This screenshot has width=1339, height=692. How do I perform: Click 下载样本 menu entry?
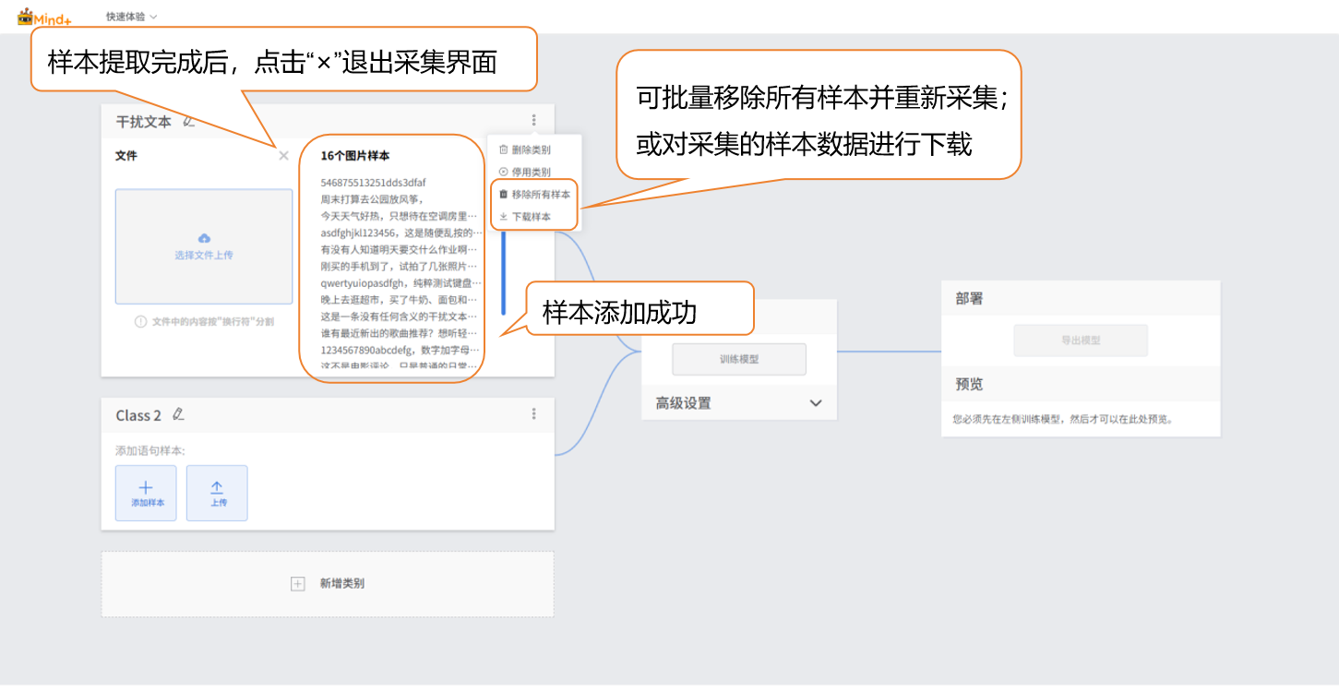point(531,217)
